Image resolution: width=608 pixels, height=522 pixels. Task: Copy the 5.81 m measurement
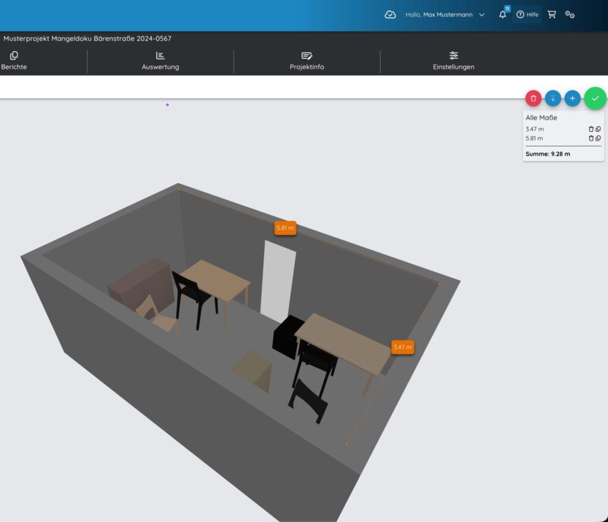[x=598, y=138]
